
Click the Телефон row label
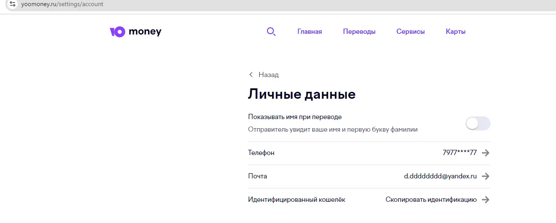[x=261, y=153]
